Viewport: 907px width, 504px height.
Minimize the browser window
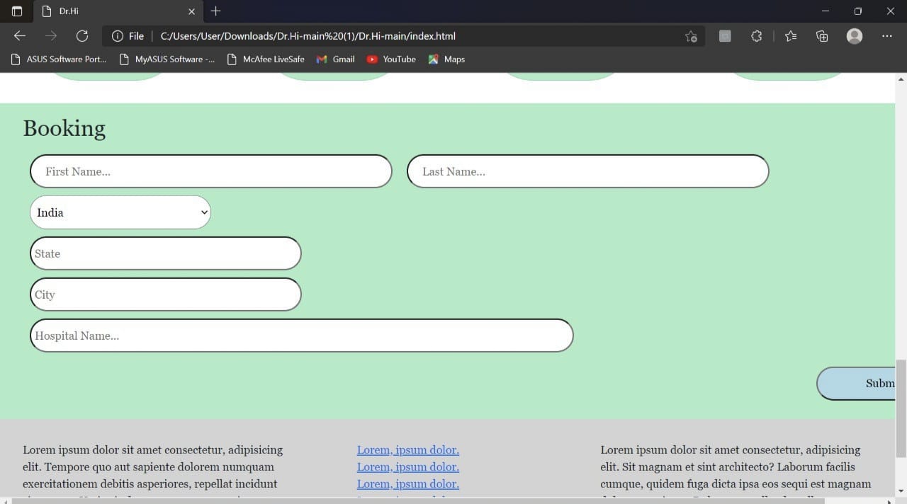click(825, 11)
